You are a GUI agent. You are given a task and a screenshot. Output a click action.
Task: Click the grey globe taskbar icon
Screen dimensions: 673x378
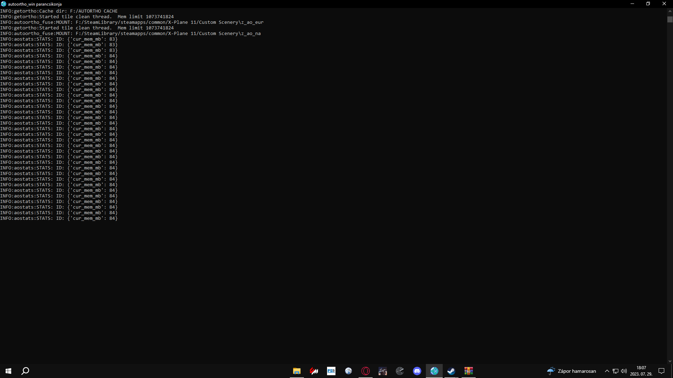pos(348,371)
